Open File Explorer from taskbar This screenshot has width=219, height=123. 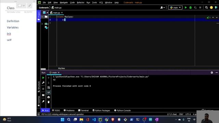[x=81, y=120]
